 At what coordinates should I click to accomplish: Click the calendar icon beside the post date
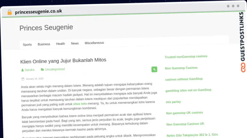tap(23, 79)
